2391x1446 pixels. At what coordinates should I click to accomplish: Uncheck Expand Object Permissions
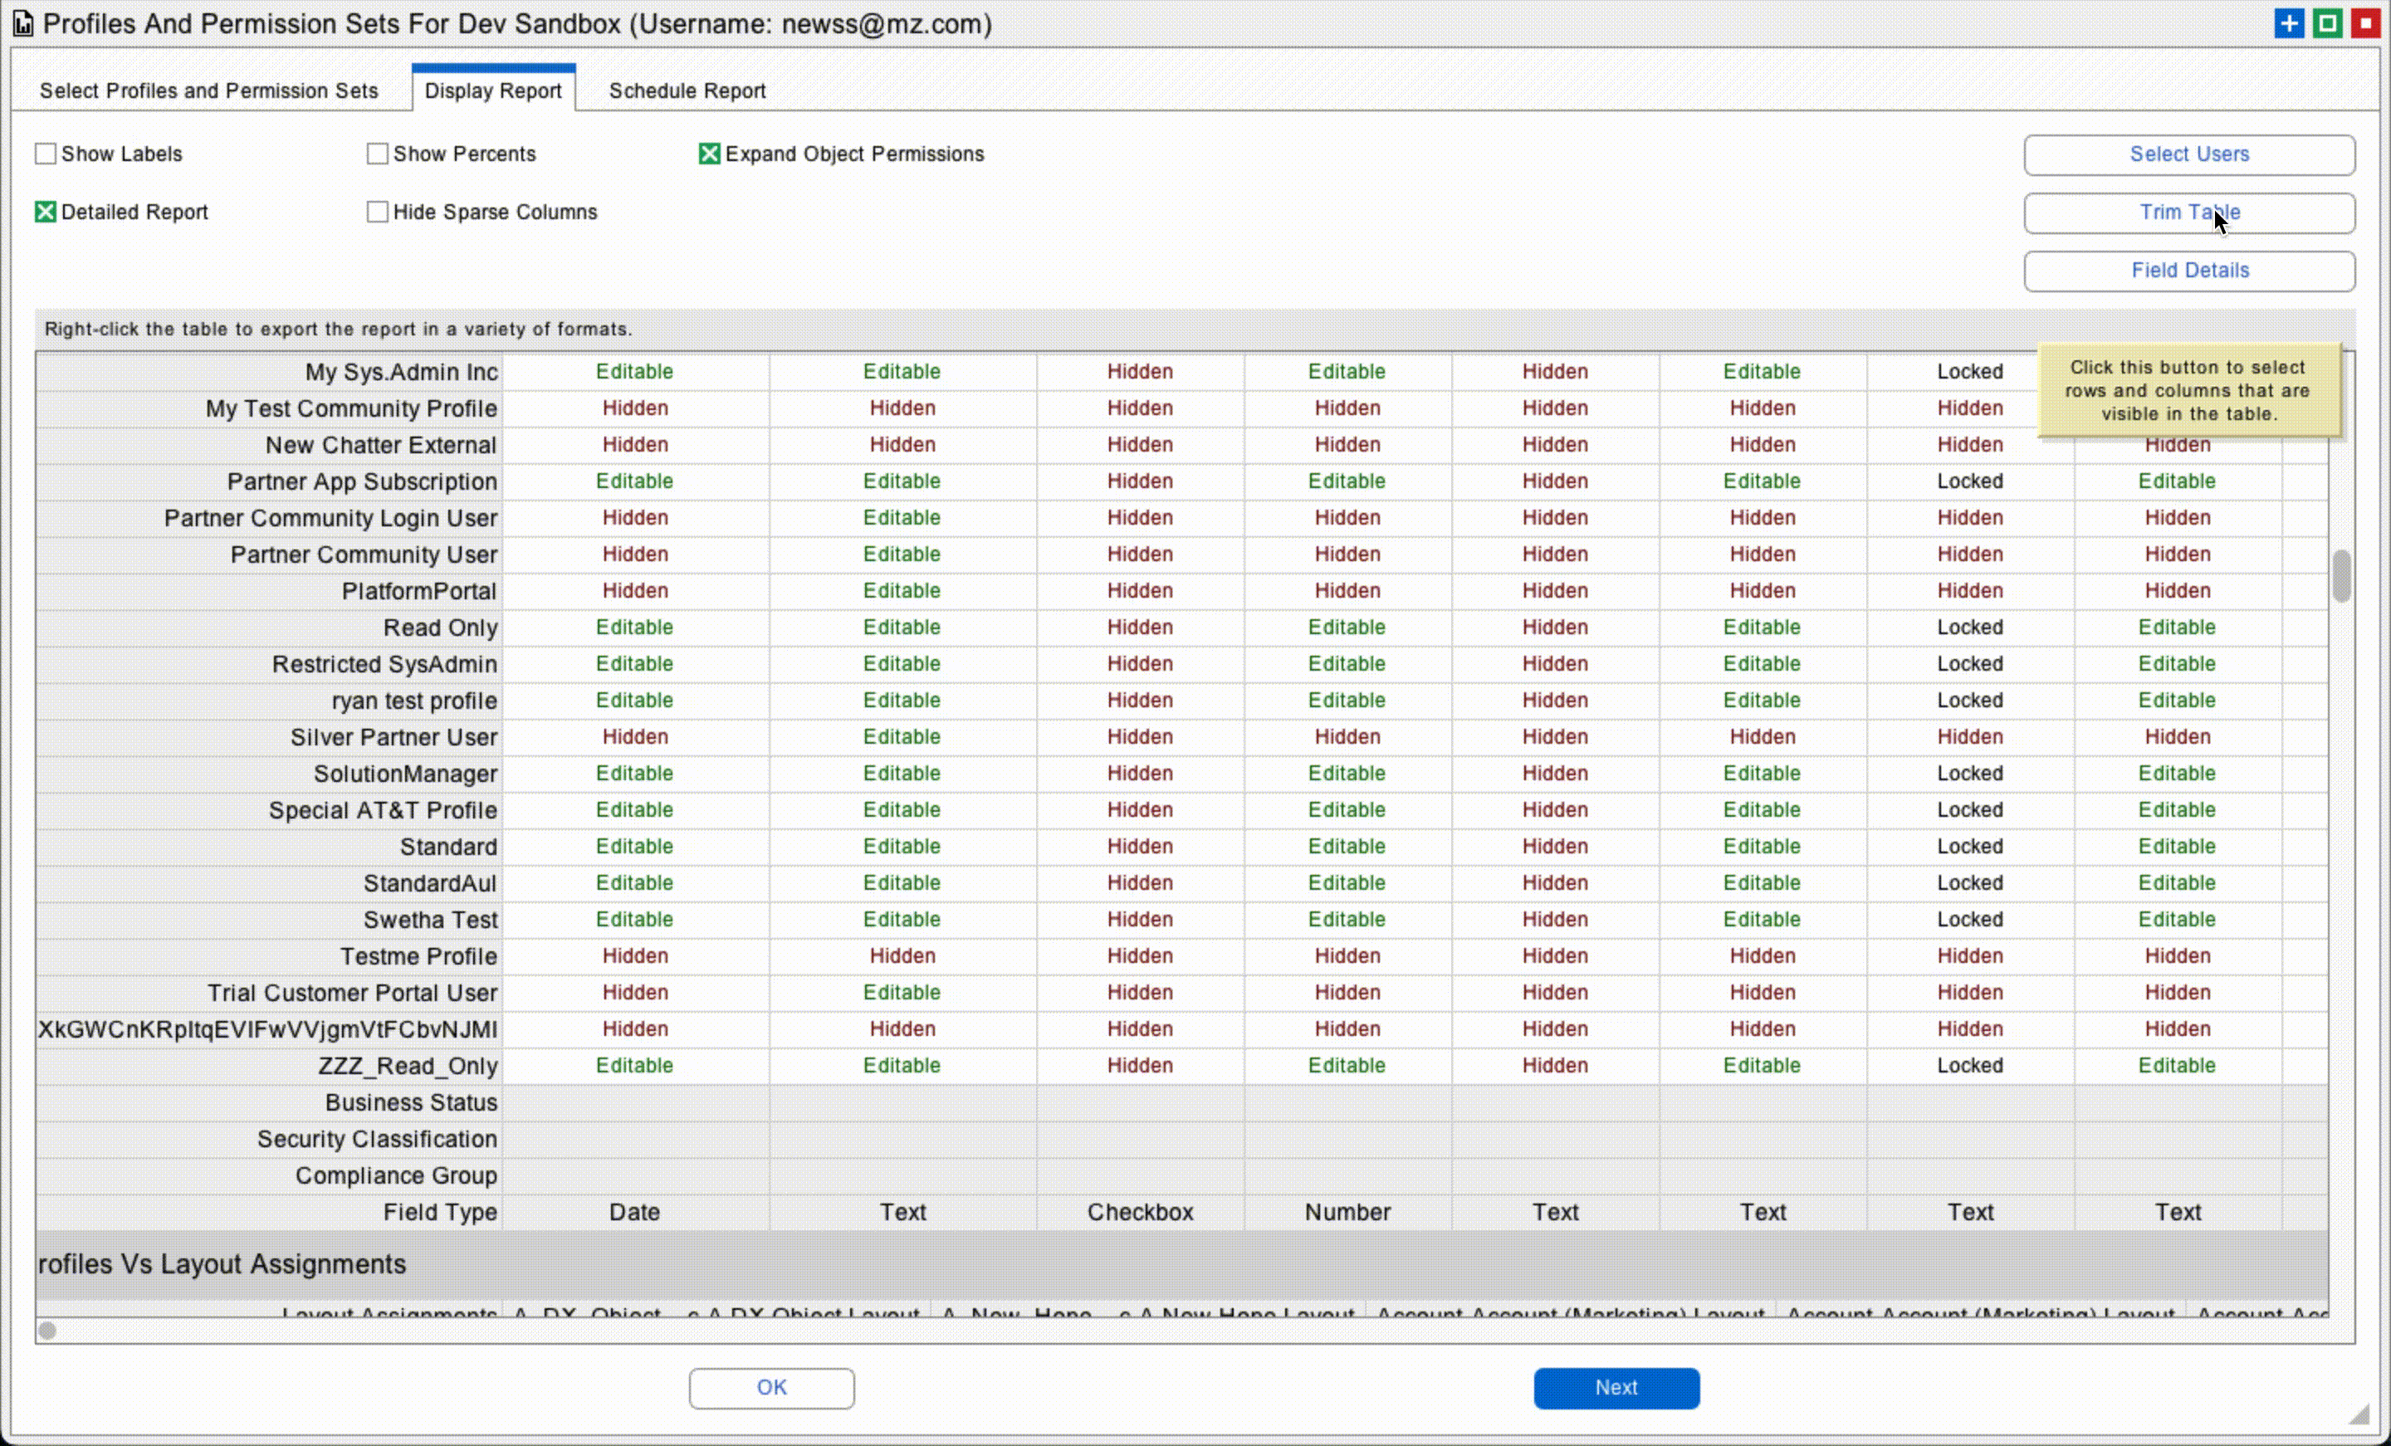coord(709,154)
